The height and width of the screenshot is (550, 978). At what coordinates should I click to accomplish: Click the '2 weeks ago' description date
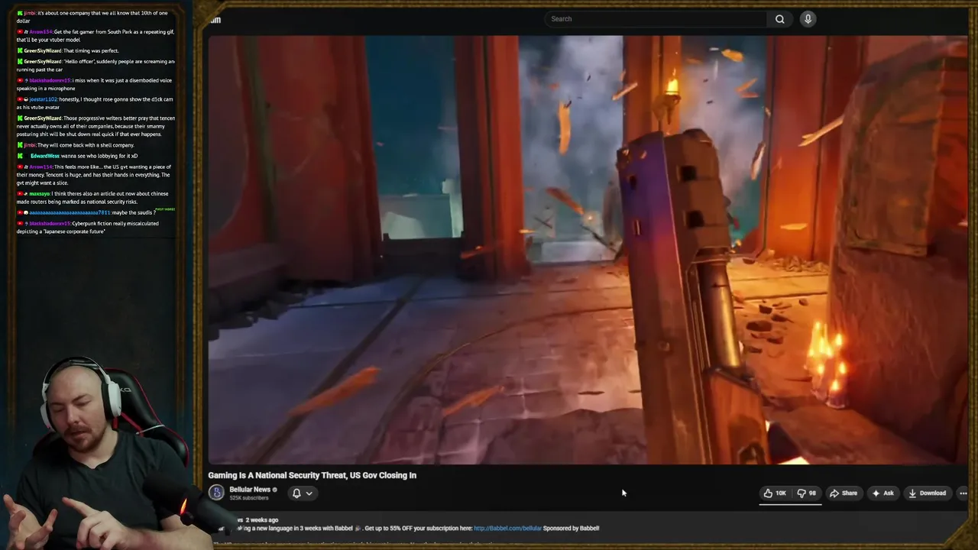tap(261, 520)
